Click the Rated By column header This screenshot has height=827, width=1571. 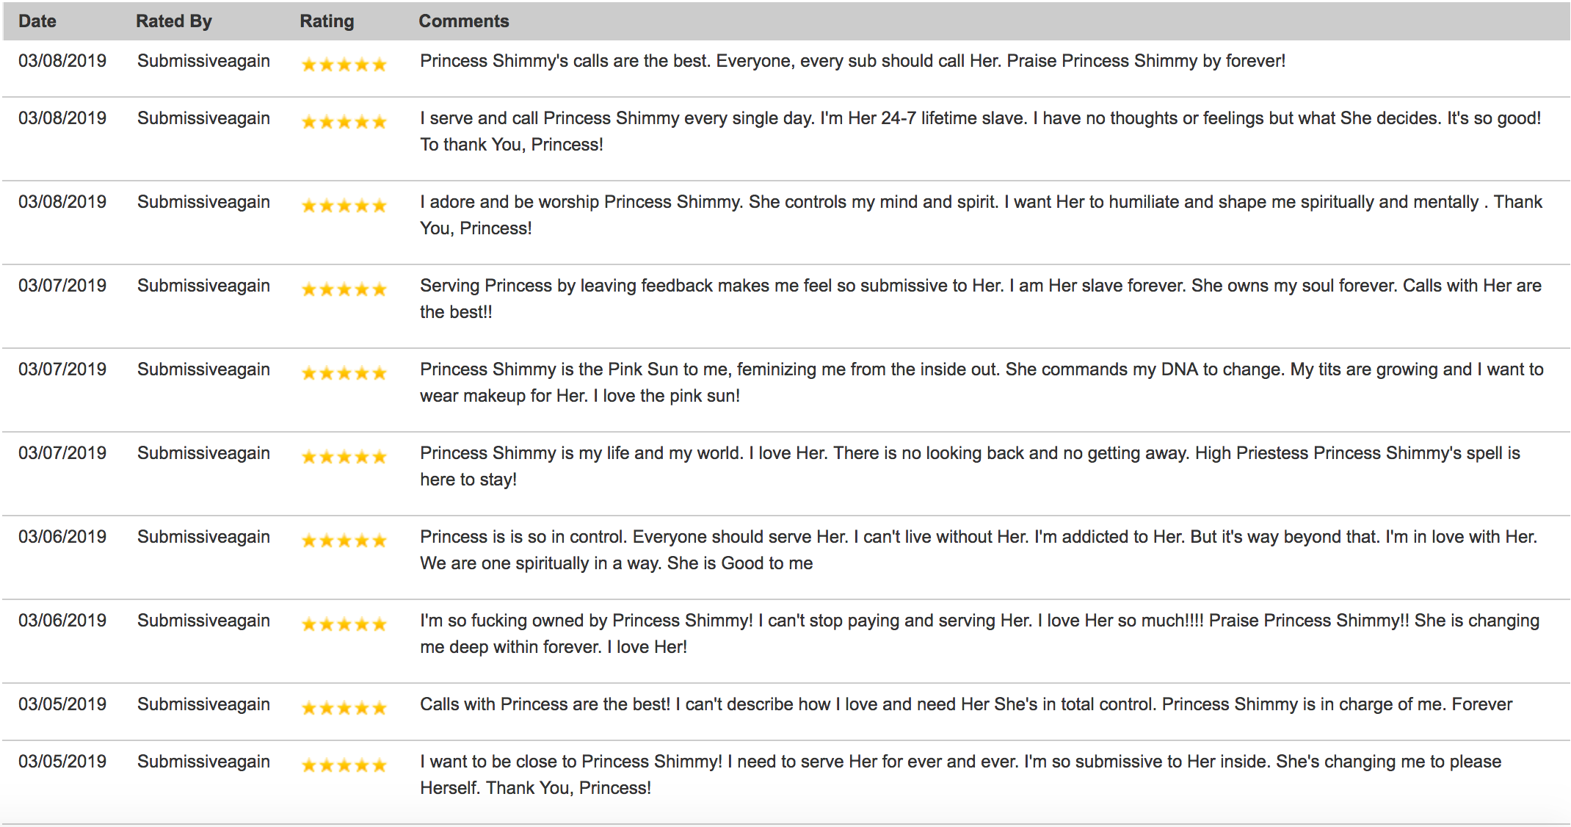pyautogui.click(x=174, y=21)
